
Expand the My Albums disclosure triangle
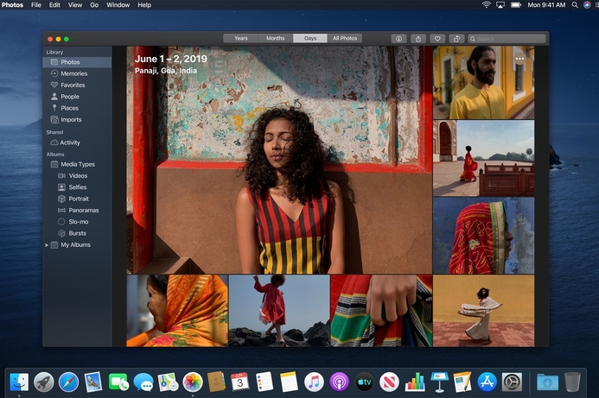click(x=47, y=245)
